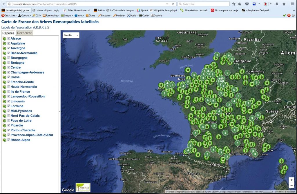The image size is (297, 194).
Task: Click the tree marker on Corsica
Action: pyautogui.click(x=281, y=161)
